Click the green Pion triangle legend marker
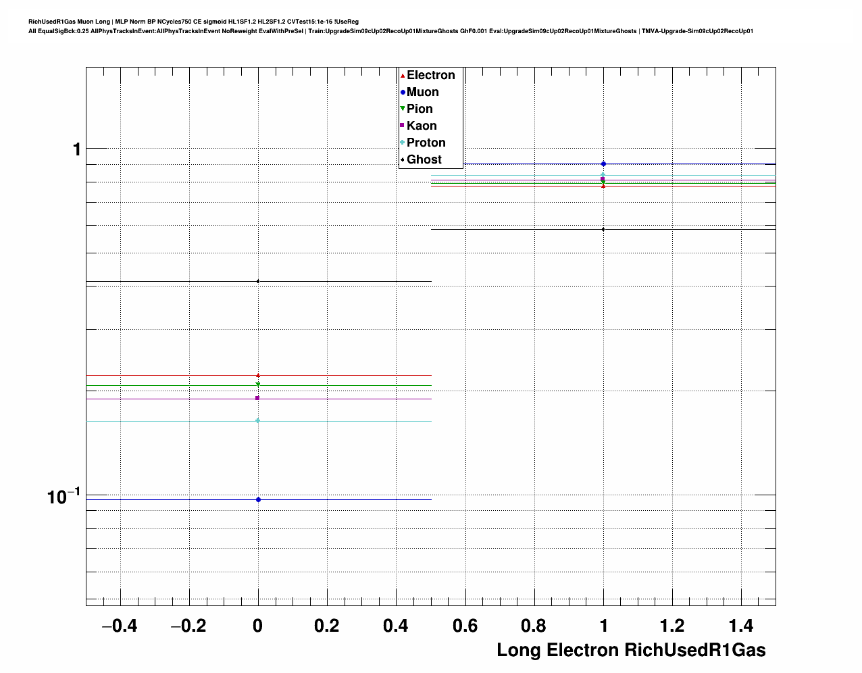Viewport: 862px width, 673px height. pos(403,109)
